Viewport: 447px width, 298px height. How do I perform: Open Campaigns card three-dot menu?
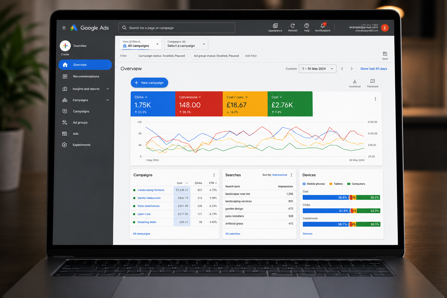click(x=214, y=175)
